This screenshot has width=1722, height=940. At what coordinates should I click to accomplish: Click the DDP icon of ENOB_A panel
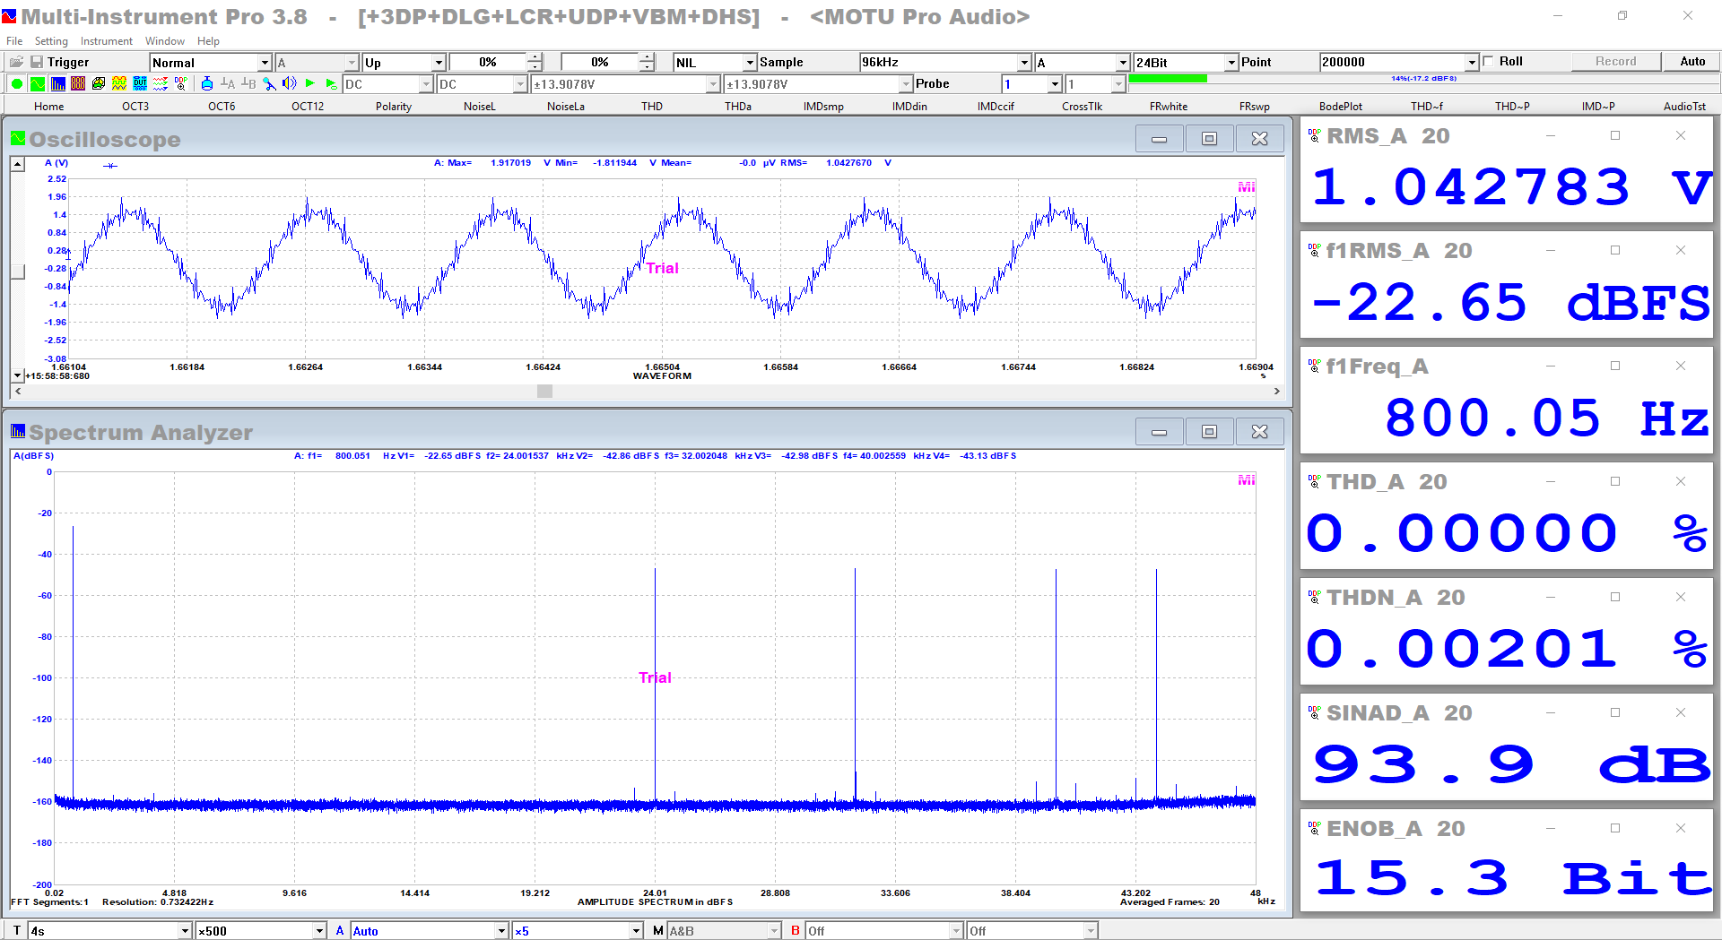click(x=1314, y=828)
